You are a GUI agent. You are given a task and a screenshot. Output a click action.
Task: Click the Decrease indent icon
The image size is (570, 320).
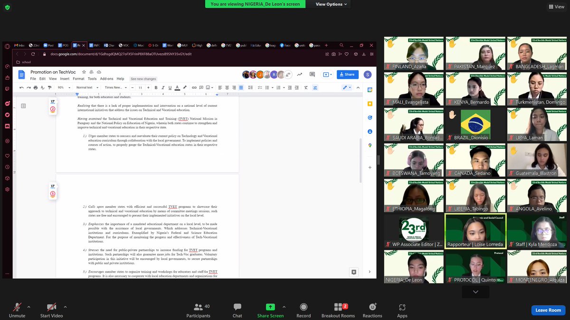(x=290, y=87)
